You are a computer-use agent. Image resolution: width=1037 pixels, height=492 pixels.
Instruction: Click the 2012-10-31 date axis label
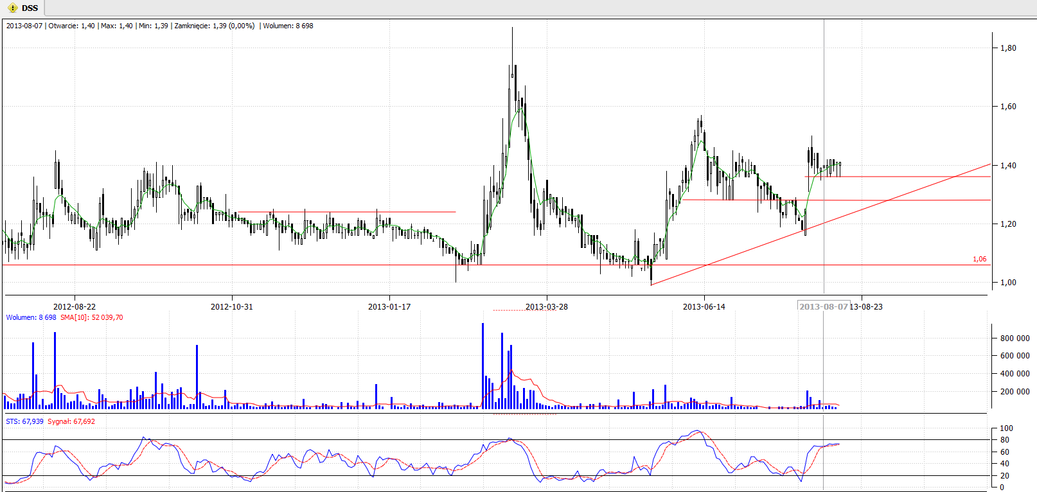tap(232, 307)
